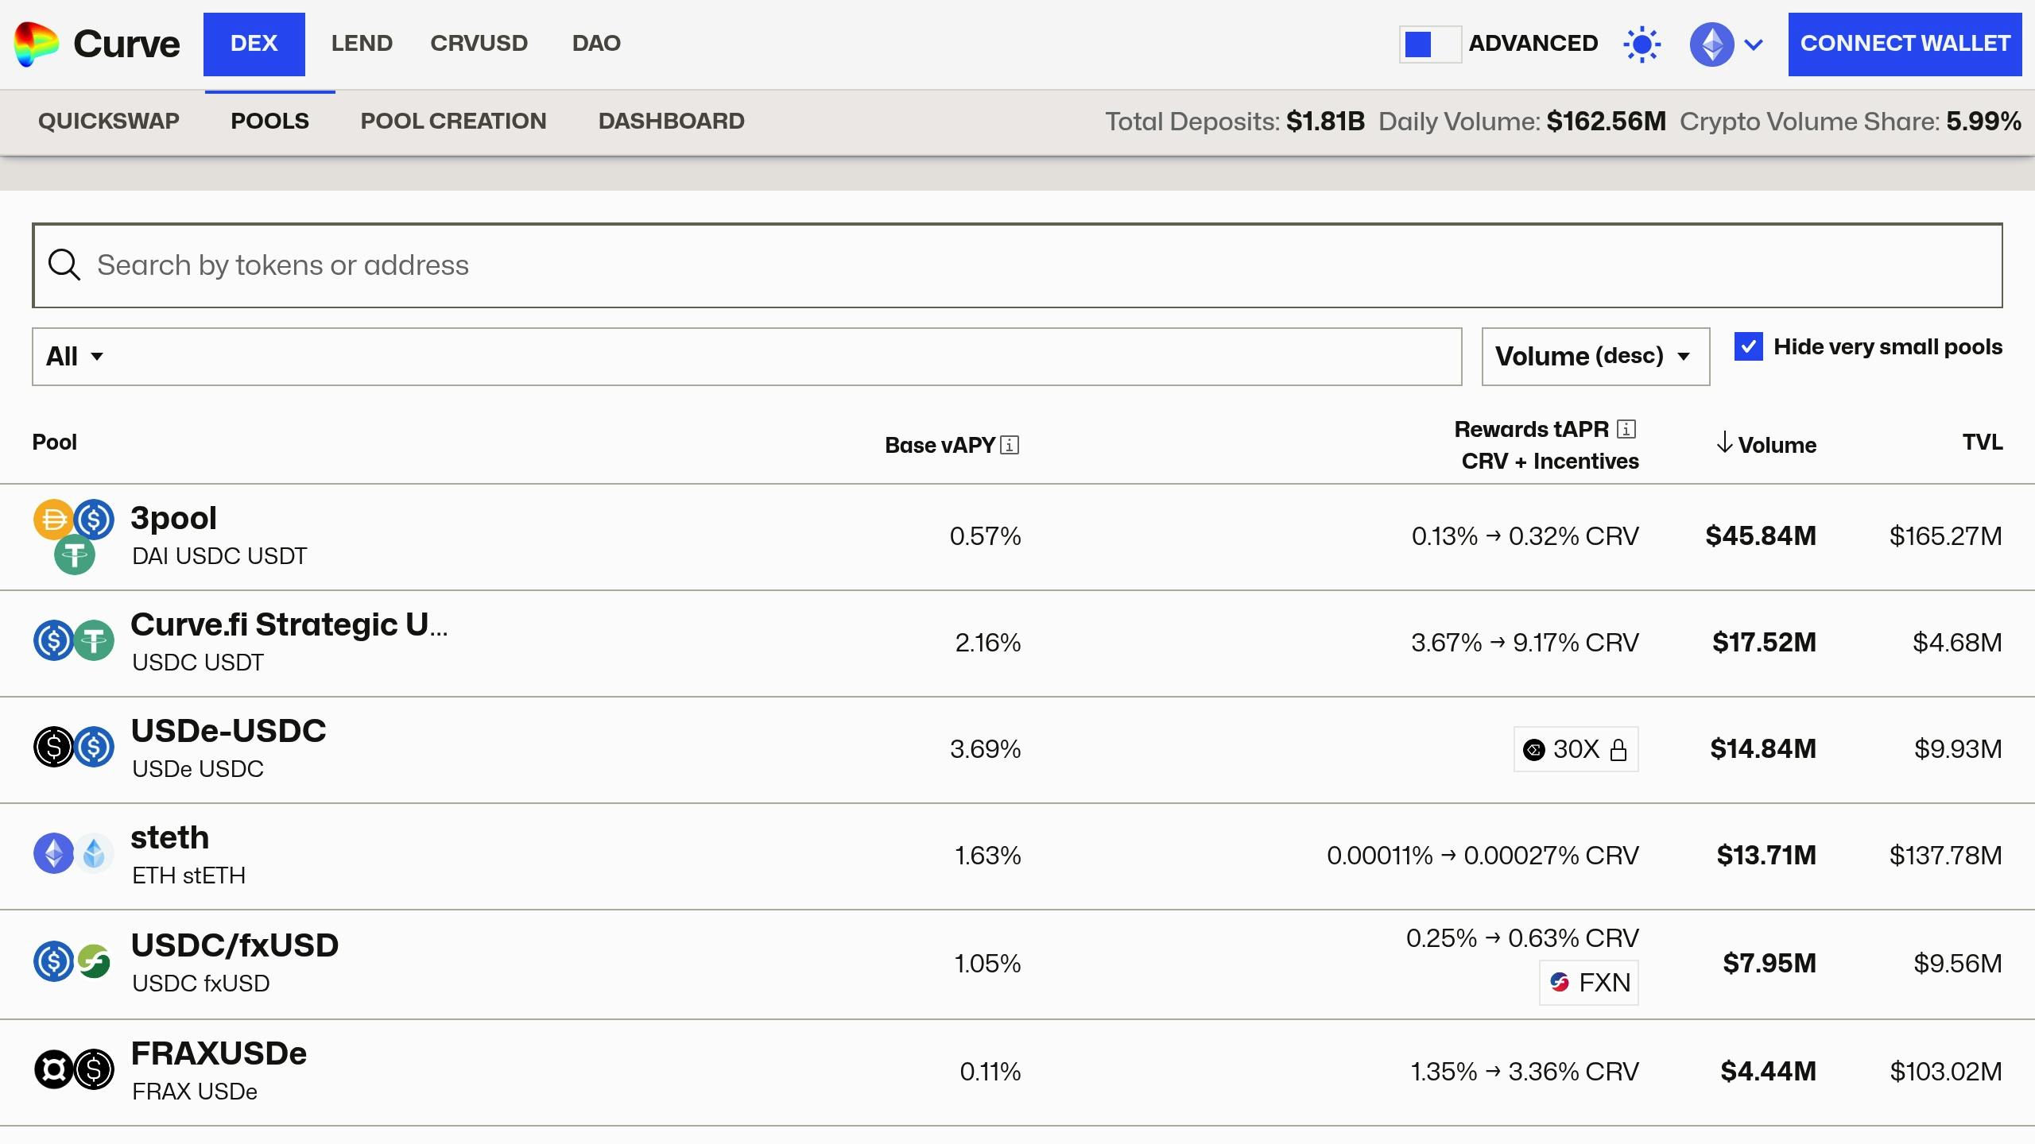Open the Curve.fi Strategic U... pool
The width and height of the screenshot is (2035, 1144).
289,624
